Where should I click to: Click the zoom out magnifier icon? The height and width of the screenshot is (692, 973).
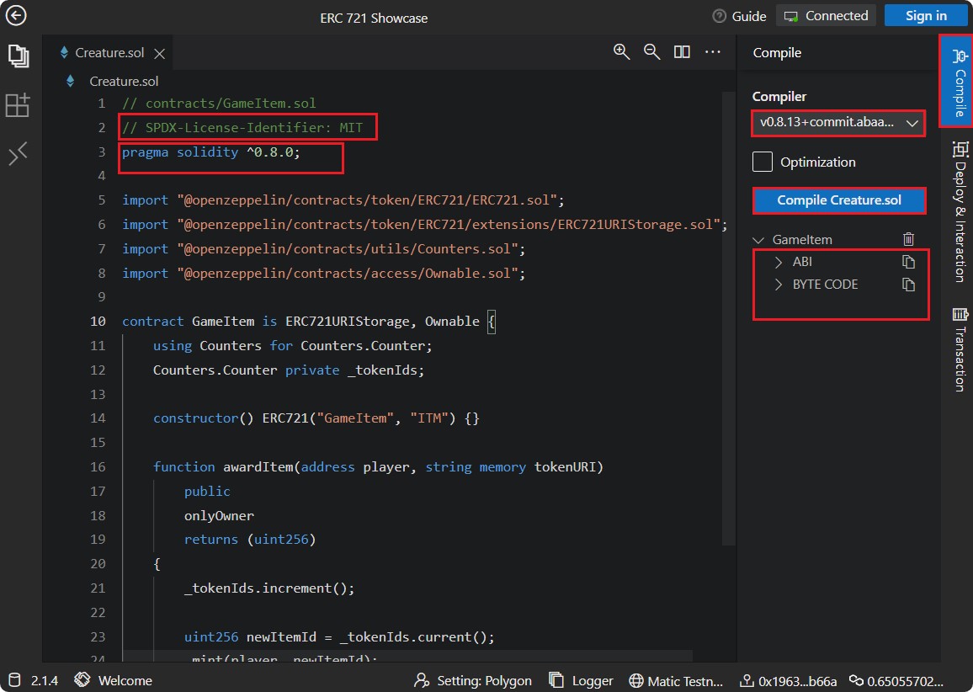coord(651,52)
